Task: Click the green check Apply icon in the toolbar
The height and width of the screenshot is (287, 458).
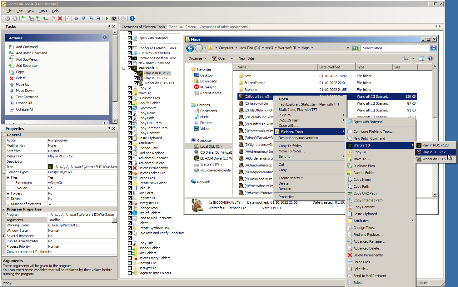Action: 8,18
